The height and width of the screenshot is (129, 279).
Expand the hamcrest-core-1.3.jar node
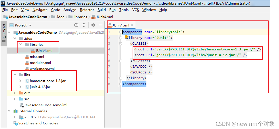(21, 81)
